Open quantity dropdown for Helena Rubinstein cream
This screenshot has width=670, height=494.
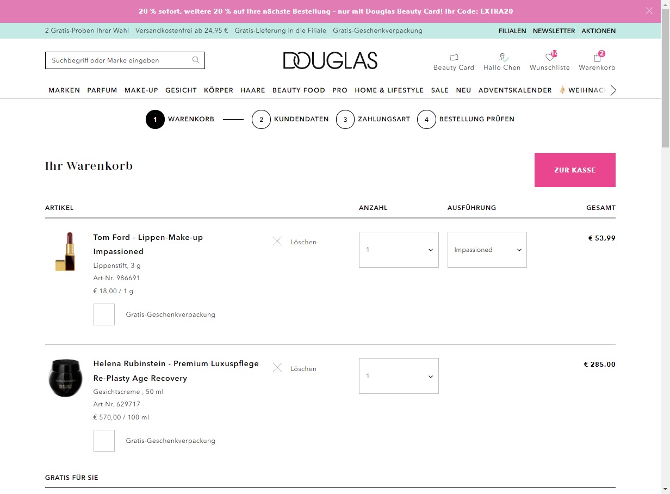399,376
